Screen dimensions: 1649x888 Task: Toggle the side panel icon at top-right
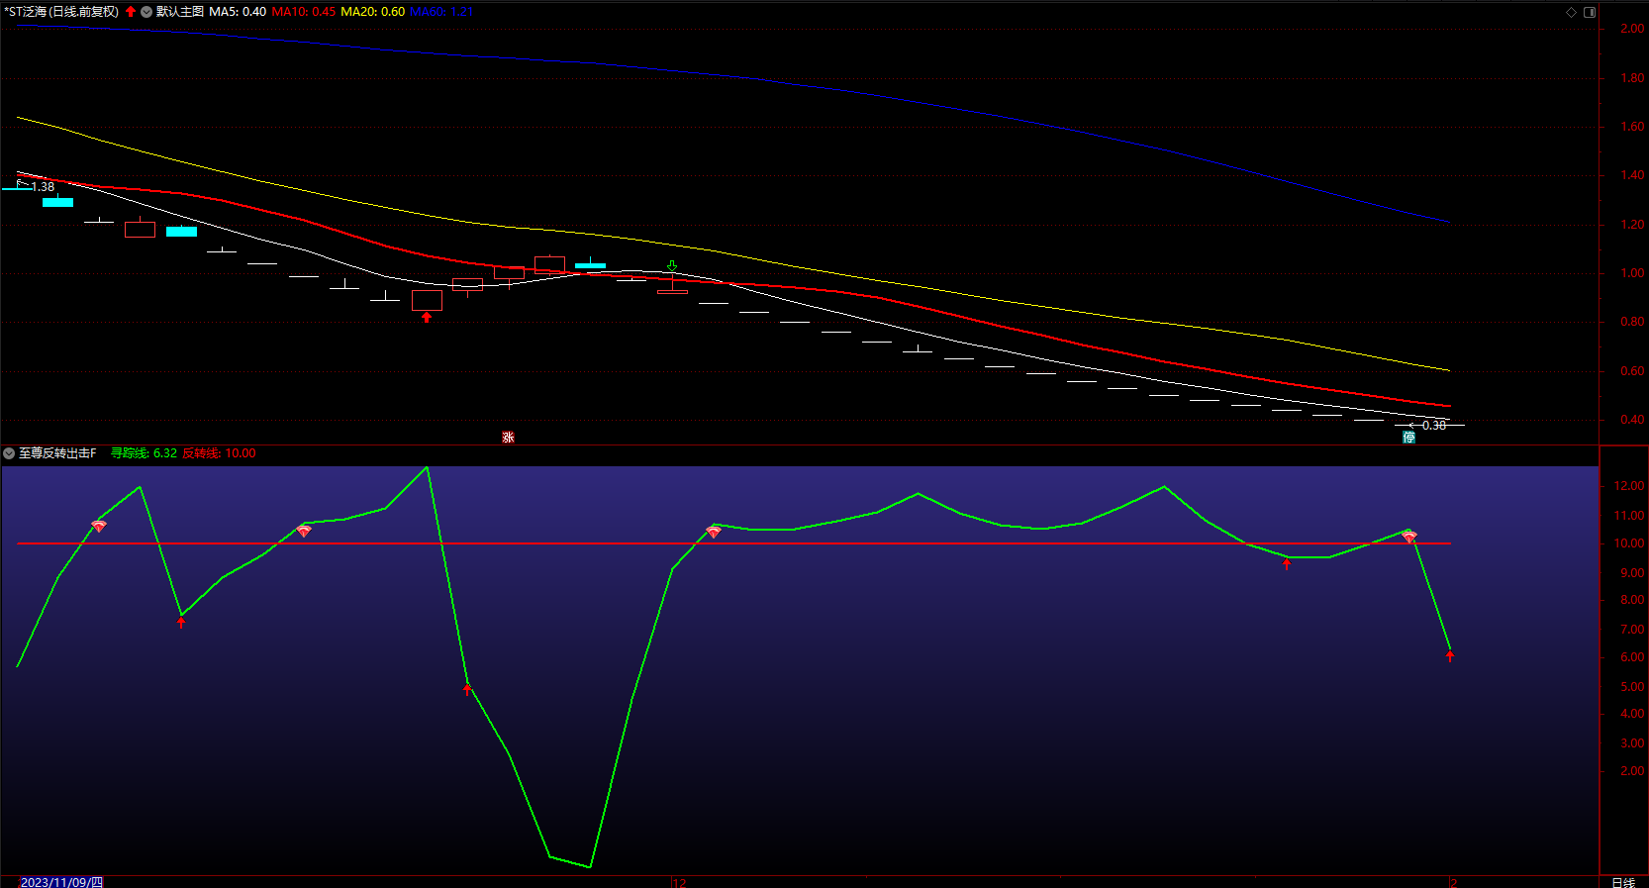pyautogui.click(x=1590, y=12)
